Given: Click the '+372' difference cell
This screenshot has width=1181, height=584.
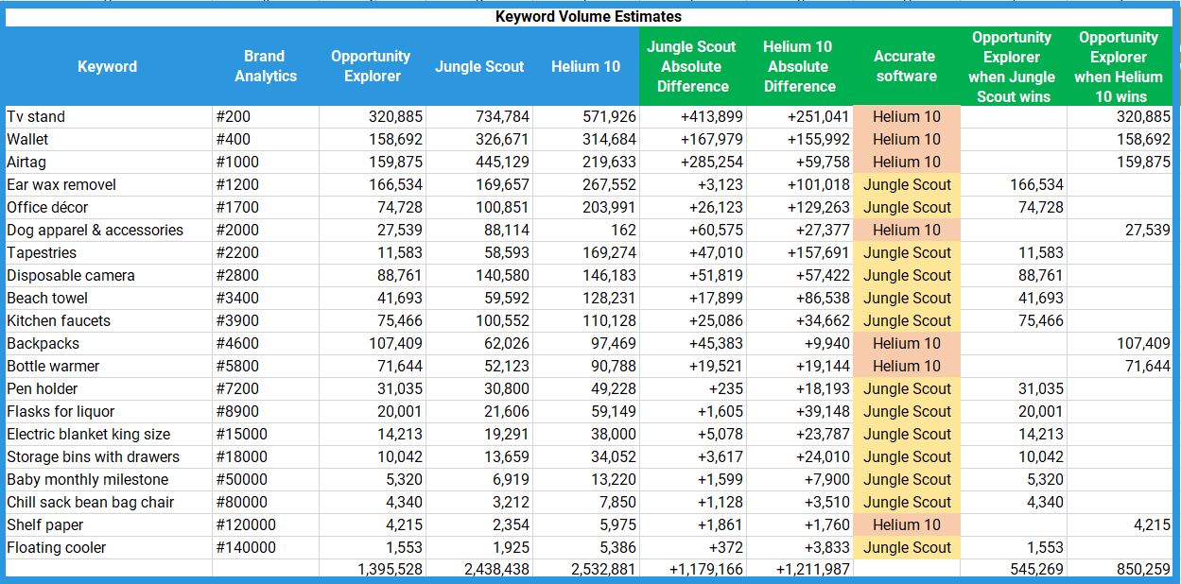Looking at the screenshot, I should click(692, 548).
